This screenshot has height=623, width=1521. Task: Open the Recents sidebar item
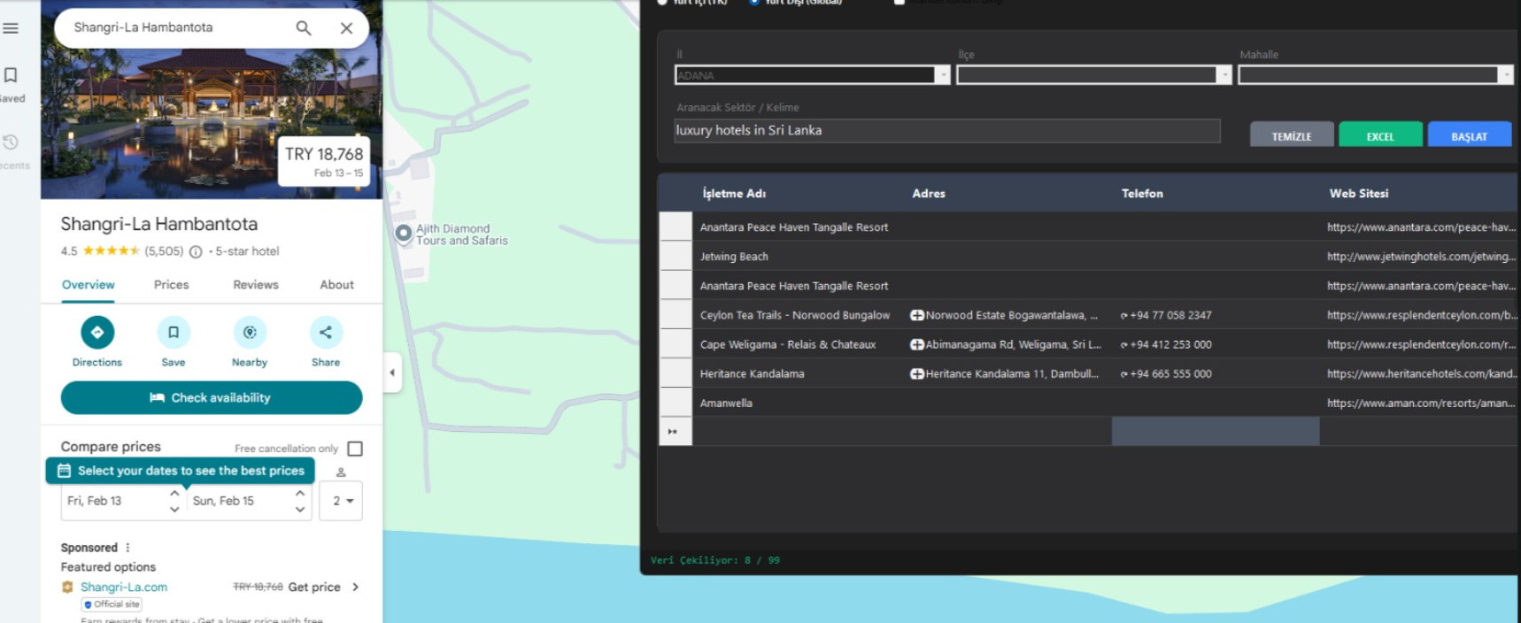(11, 152)
